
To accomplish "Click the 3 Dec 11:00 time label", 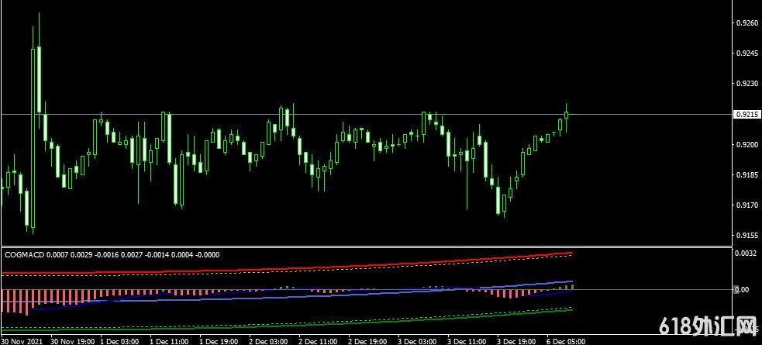I will 467,341.
